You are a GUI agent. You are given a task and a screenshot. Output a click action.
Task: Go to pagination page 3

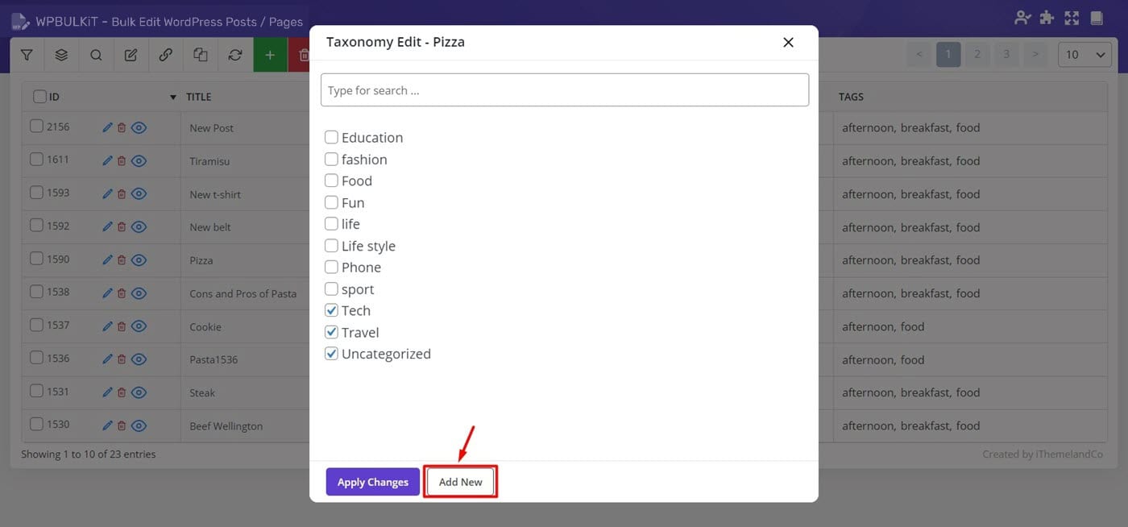(1006, 54)
